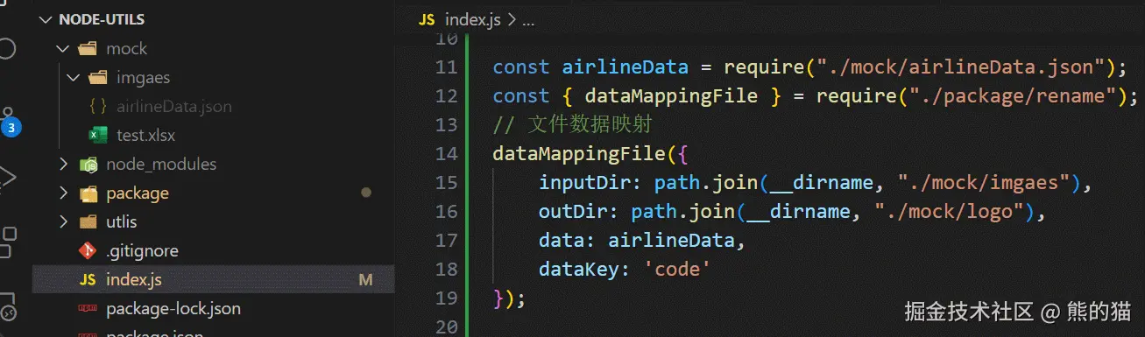The width and height of the screenshot is (1145, 337).
Task: Click index.js in the breadcrumb
Action: point(473,19)
